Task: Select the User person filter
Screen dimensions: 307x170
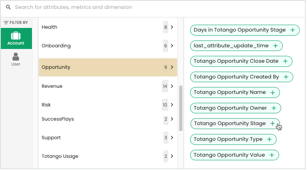Action: pyautogui.click(x=16, y=59)
